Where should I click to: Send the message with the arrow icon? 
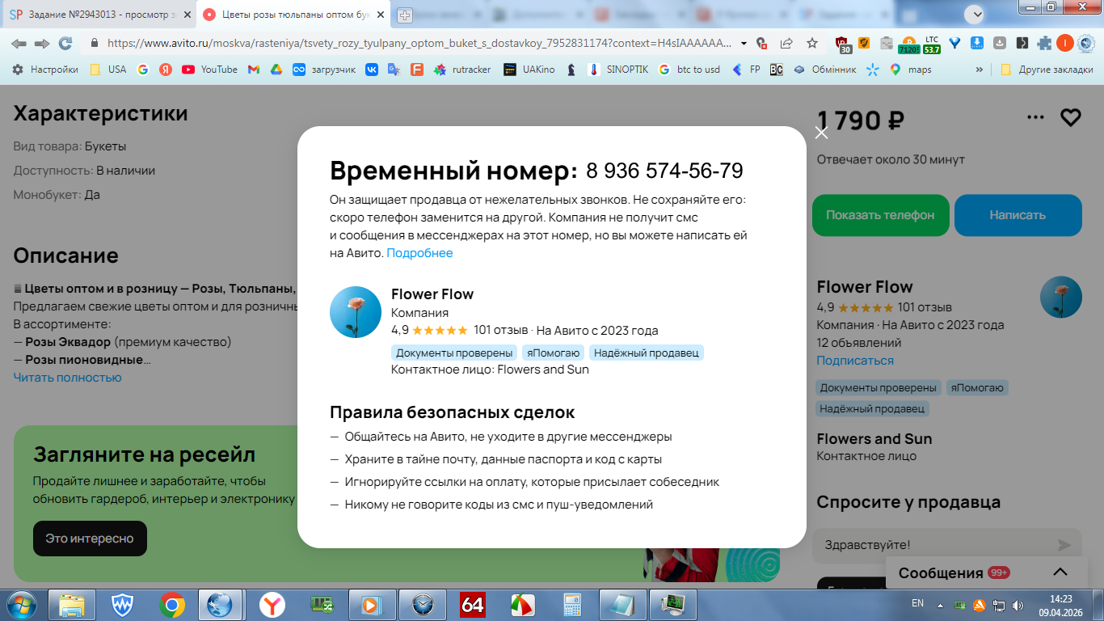(x=1064, y=546)
